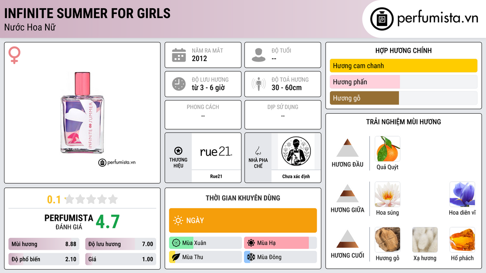Click the title Infinite Summer For Girls
The width and height of the screenshot is (486, 273).
pyautogui.click(x=87, y=14)
